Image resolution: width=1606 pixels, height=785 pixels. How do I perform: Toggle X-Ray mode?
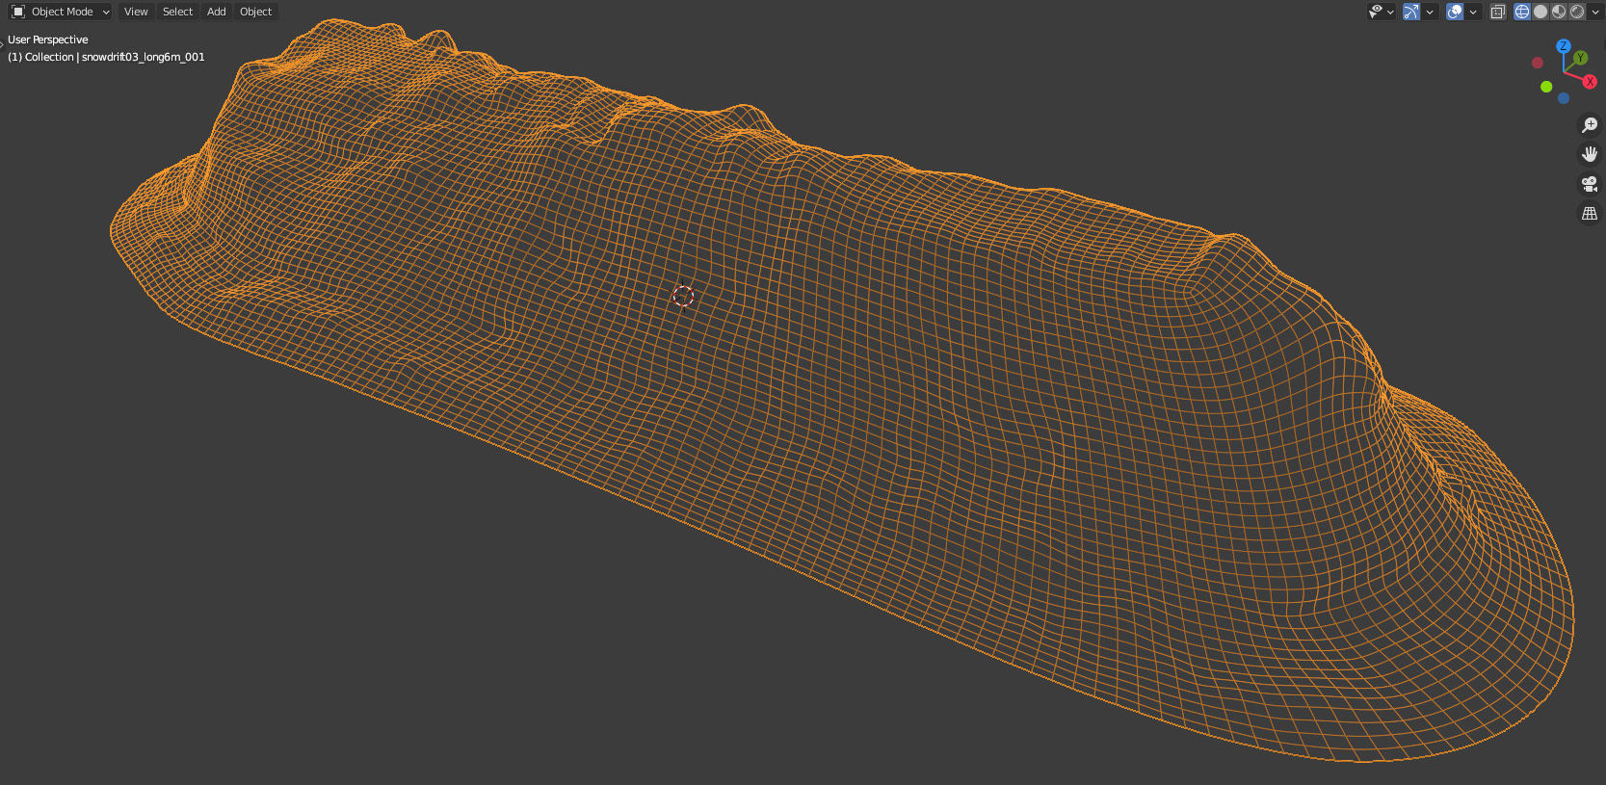1498,12
